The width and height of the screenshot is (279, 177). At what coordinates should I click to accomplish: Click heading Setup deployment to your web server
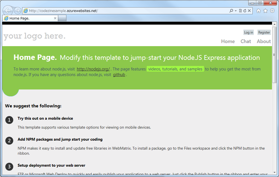point(52,165)
